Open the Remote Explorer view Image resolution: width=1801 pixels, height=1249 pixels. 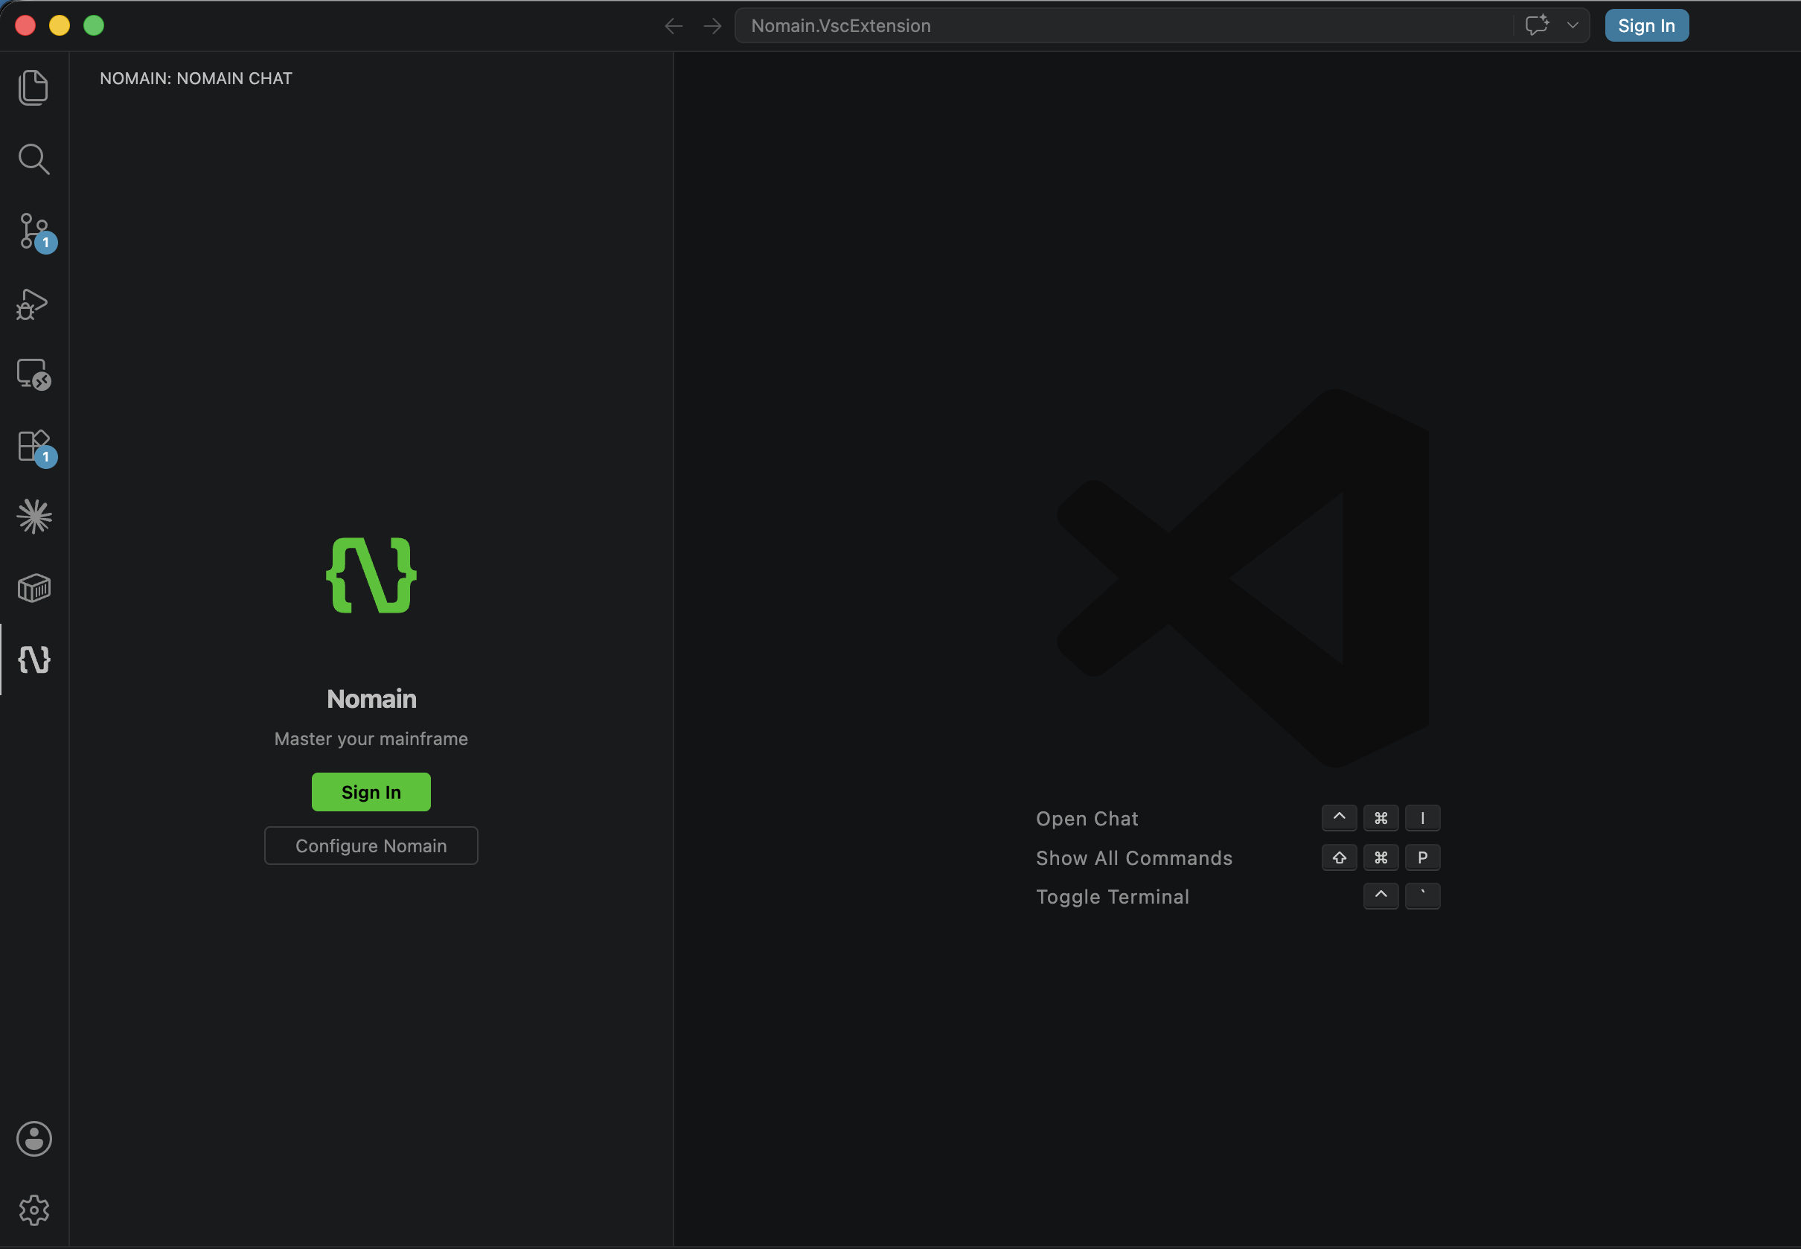pos(33,375)
